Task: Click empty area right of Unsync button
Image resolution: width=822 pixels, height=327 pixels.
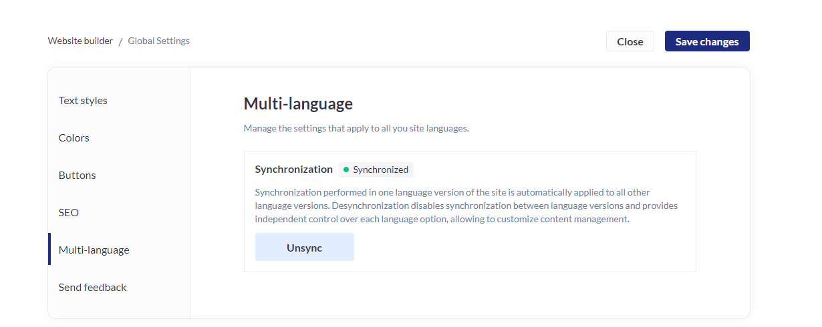Action: click(x=521, y=248)
